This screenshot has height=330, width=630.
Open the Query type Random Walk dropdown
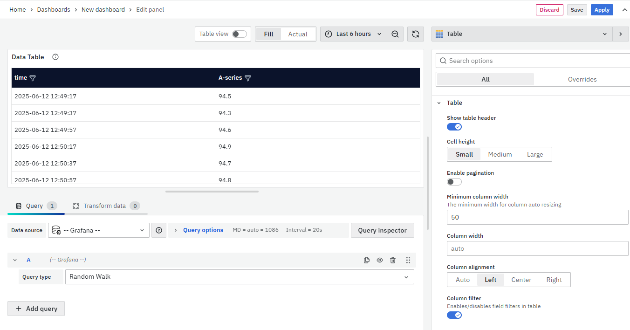click(240, 277)
